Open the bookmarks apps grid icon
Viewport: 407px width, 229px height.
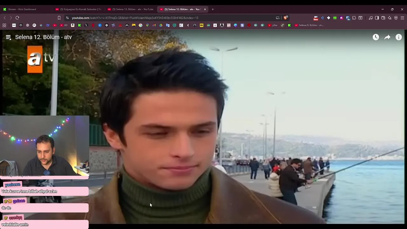point(4,25)
